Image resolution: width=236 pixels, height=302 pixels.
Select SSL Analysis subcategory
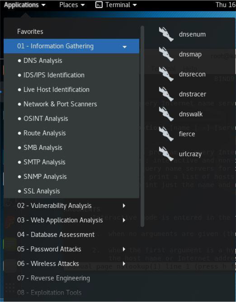42,191
